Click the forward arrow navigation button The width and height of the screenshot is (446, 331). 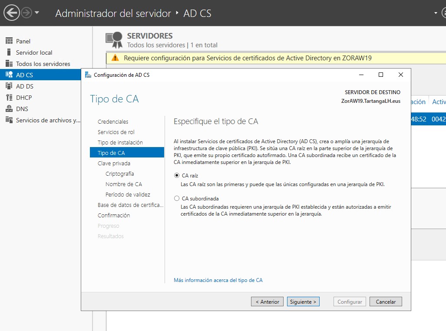pos(26,13)
